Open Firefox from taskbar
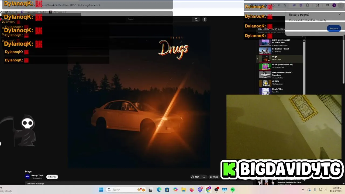This screenshot has width=345, height=194. pyautogui.click(x=192, y=190)
